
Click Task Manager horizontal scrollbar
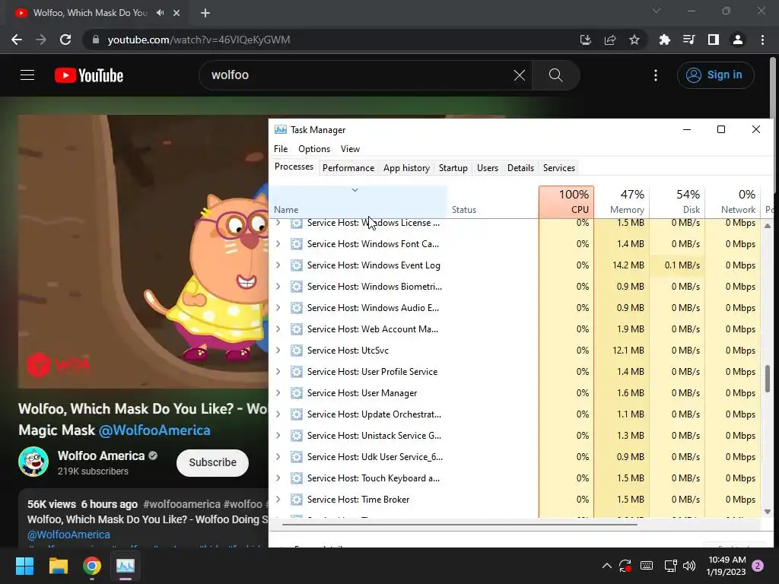tap(459, 523)
